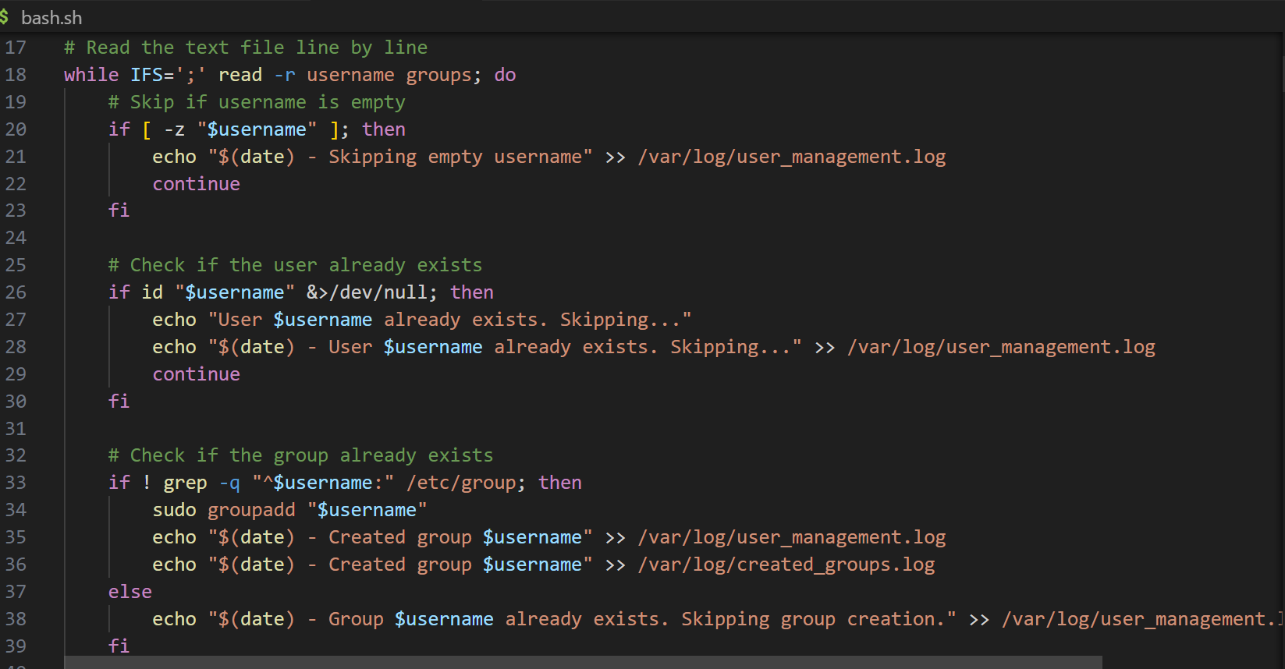The image size is (1285, 669).
Task: Click the bash file icon in the tab
Action: [x=4, y=17]
